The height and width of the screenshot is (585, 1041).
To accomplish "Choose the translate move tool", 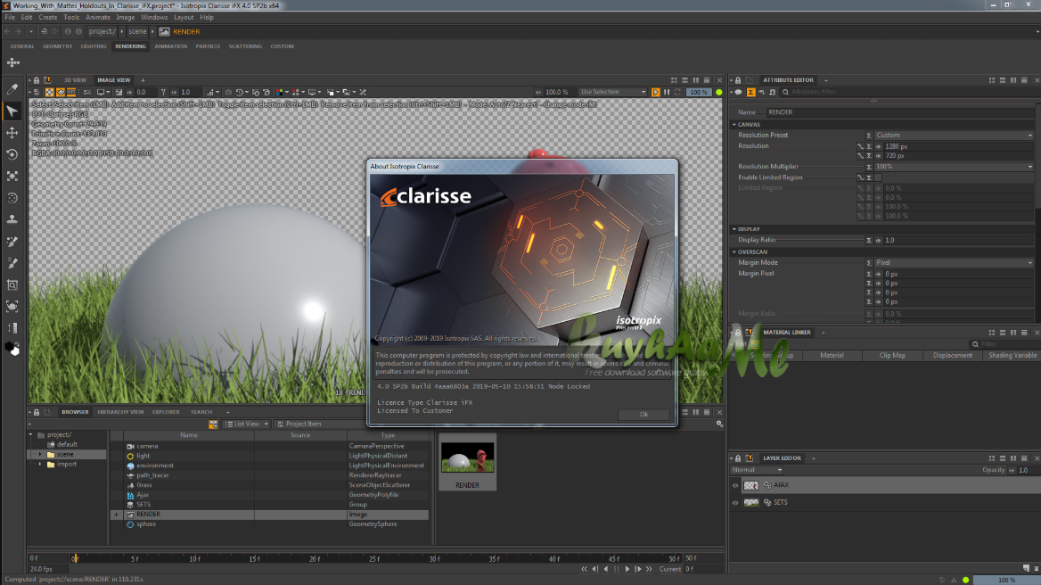I will (x=12, y=133).
